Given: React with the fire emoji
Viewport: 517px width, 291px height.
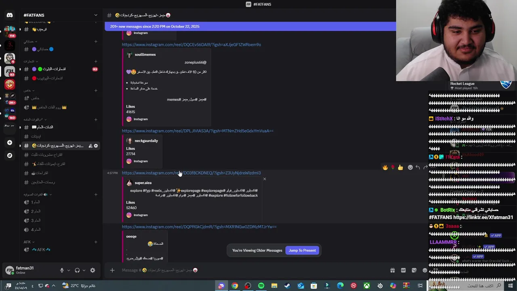Looking at the screenshot, I should click(385, 167).
